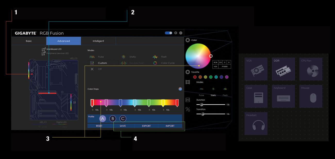Pick the olive-yellow favorite swatch
This screenshot has height=159, width=335.
pos(205,77)
